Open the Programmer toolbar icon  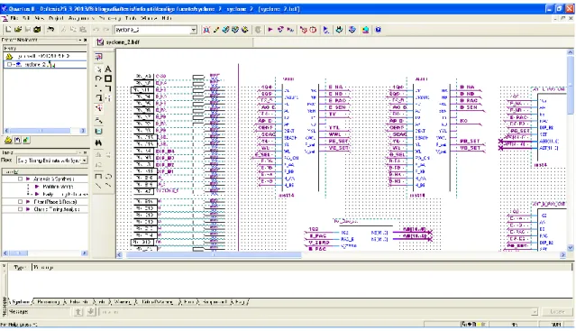[339, 30]
